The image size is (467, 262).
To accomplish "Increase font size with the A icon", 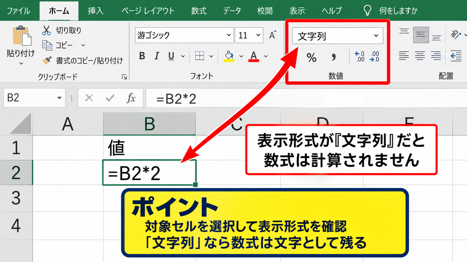I will click(273, 35).
